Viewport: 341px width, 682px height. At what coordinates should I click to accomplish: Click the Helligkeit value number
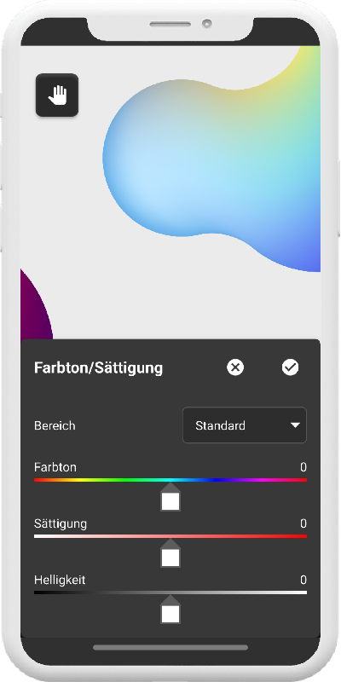tap(303, 580)
